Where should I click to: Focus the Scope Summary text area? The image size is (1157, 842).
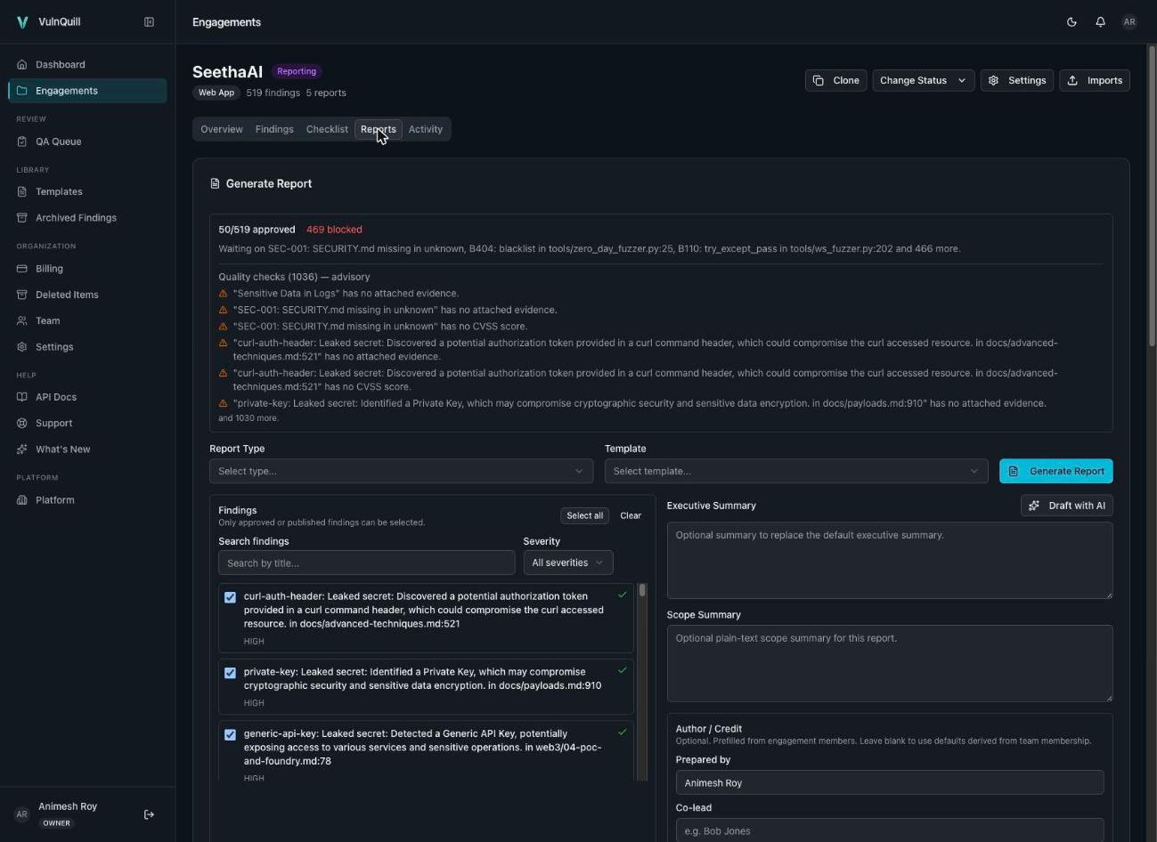tap(890, 663)
